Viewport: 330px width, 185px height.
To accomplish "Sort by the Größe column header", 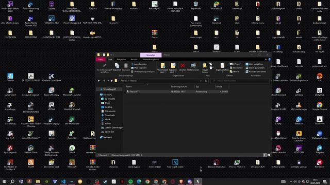I will click(x=222, y=86).
